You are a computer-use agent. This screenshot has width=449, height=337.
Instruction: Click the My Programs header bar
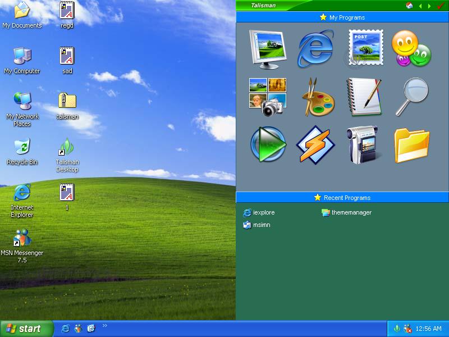[342, 17]
